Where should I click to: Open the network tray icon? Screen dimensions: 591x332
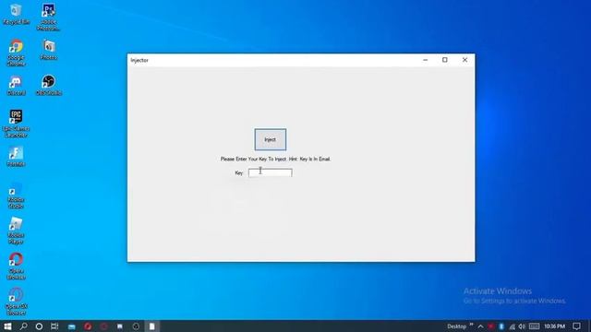(x=512, y=326)
